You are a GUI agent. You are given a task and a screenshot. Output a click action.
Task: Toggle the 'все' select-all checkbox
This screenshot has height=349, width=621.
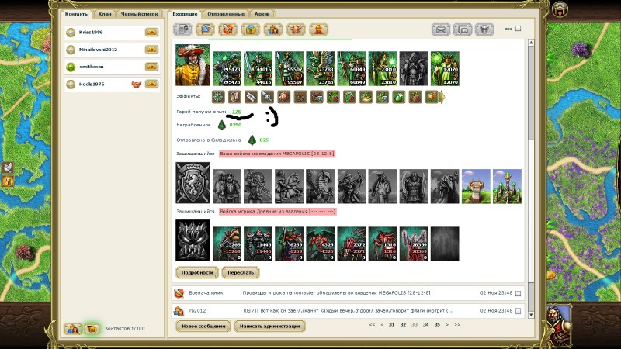point(518,29)
